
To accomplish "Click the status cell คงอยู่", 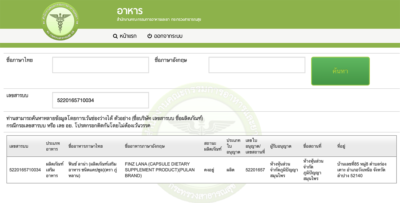I will 210,170.
